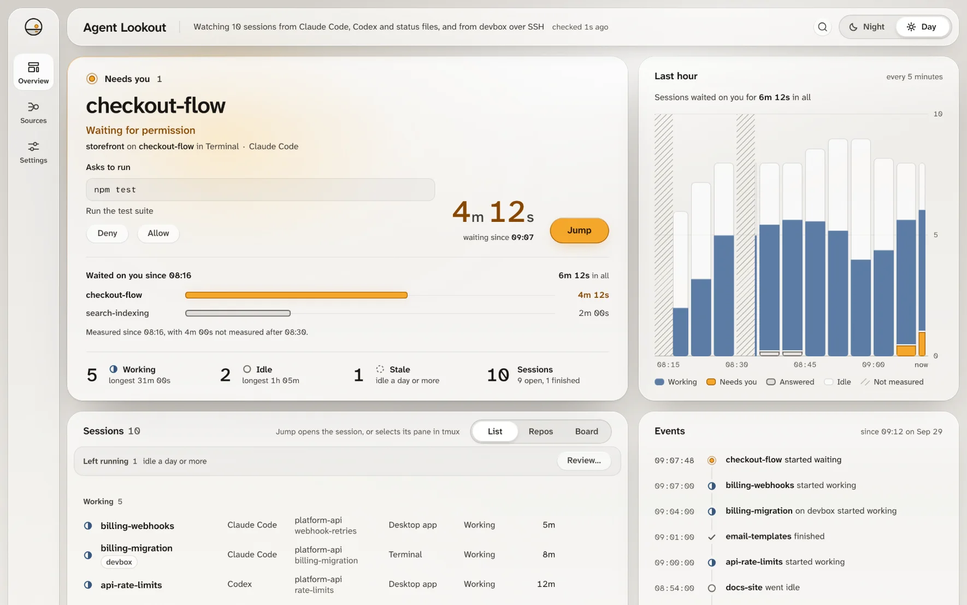Click the Not measured legend entry
This screenshot has width=967, height=605.
pos(892,382)
